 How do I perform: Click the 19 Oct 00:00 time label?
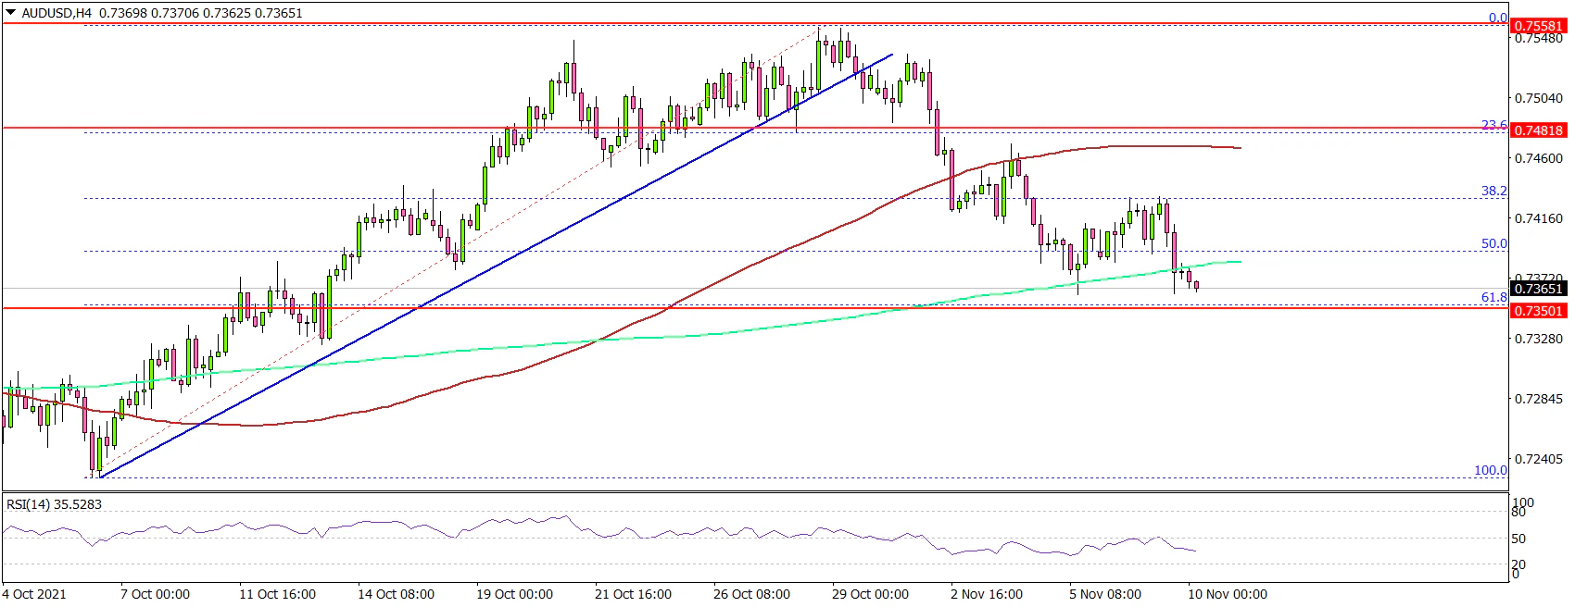[x=514, y=593]
